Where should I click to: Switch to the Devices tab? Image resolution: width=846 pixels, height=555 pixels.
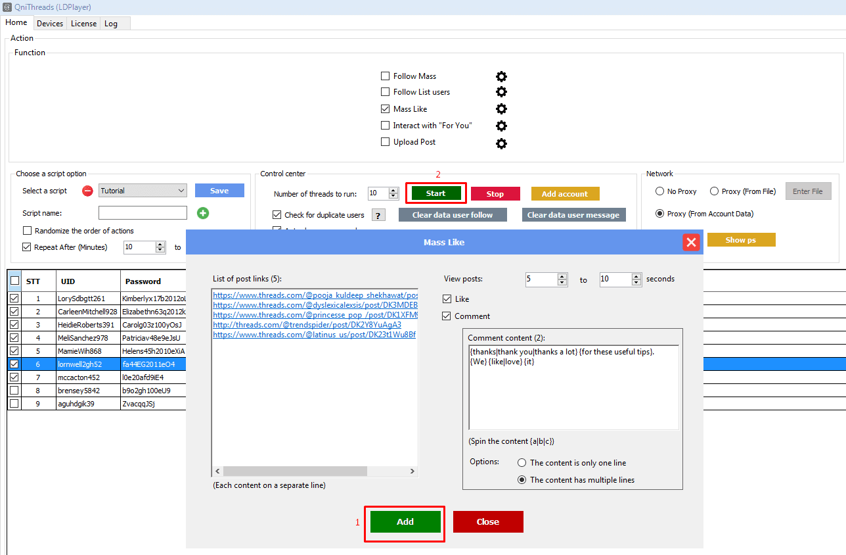point(50,24)
